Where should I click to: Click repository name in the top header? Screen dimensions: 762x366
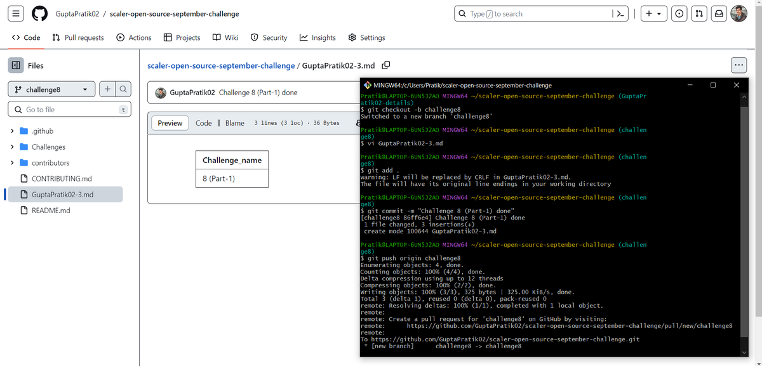(174, 14)
